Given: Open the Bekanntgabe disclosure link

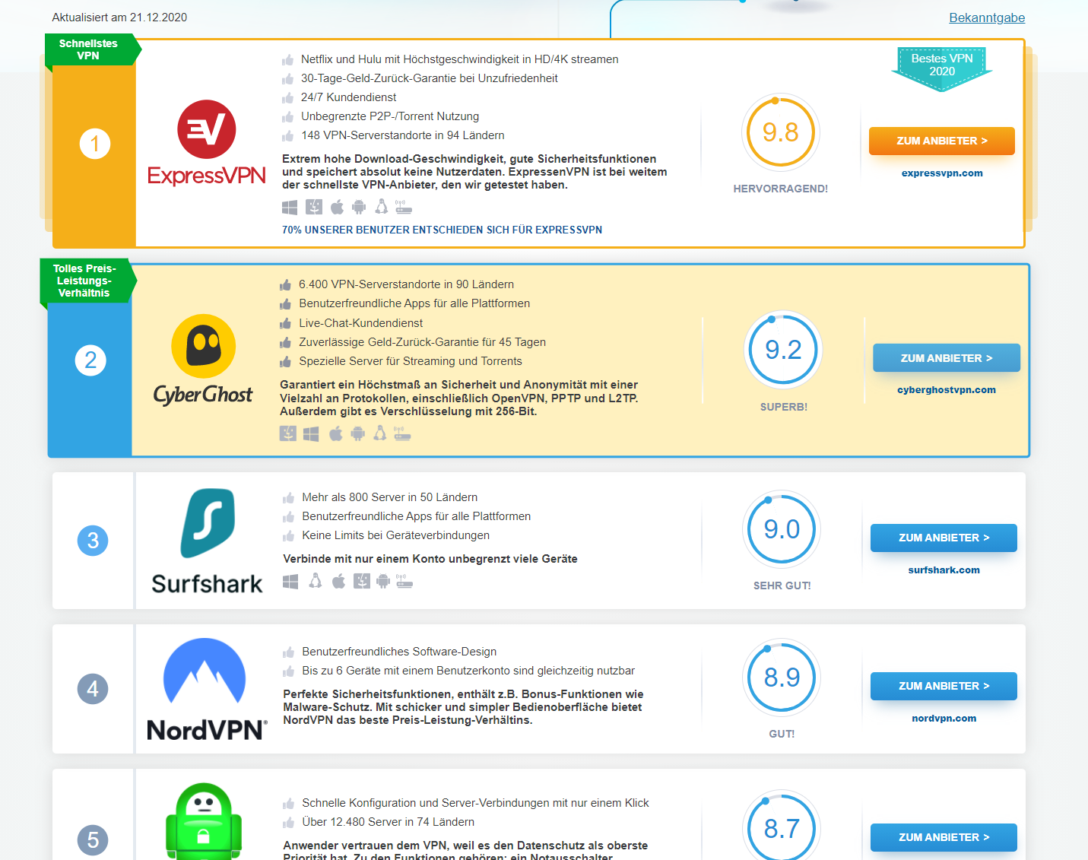Looking at the screenshot, I should 987,17.
